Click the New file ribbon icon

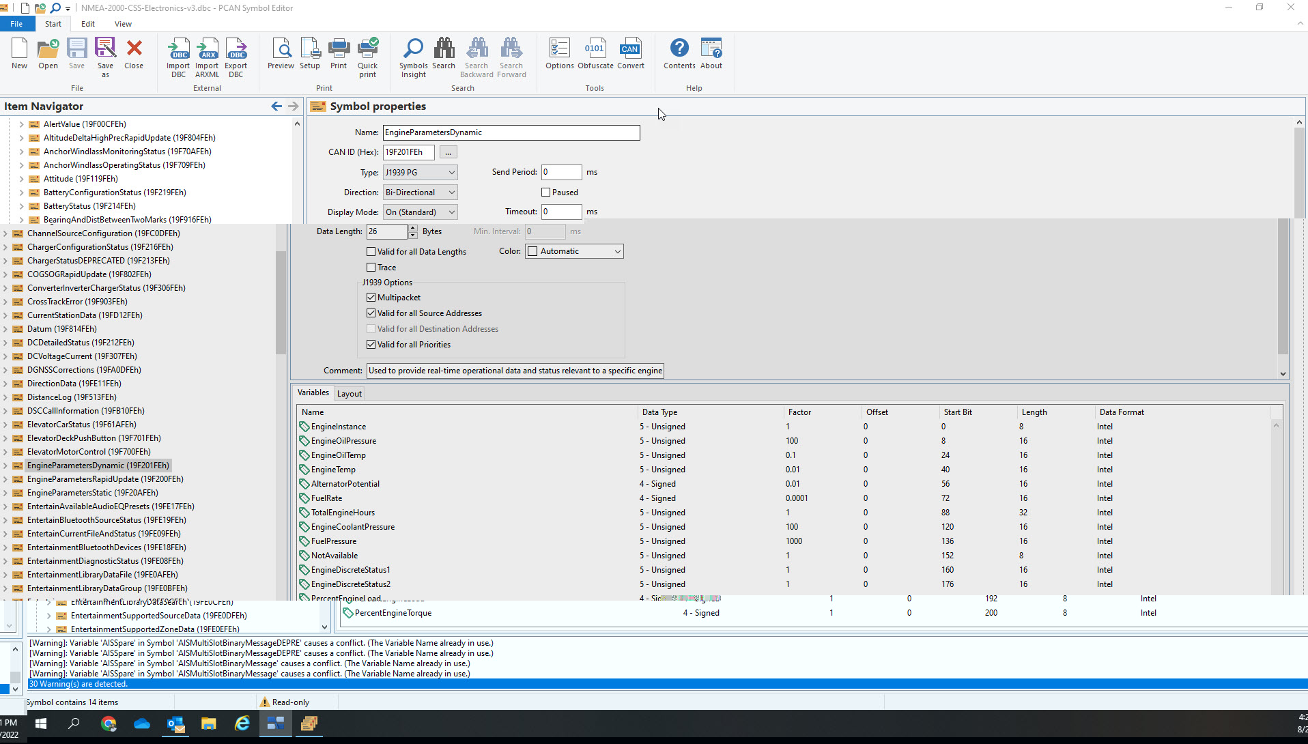19,53
